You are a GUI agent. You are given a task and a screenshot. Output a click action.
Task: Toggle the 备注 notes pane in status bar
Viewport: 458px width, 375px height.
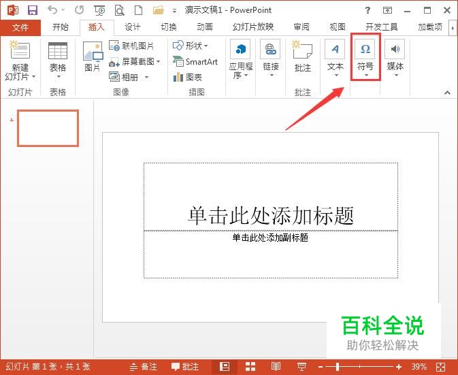[x=144, y=367]
